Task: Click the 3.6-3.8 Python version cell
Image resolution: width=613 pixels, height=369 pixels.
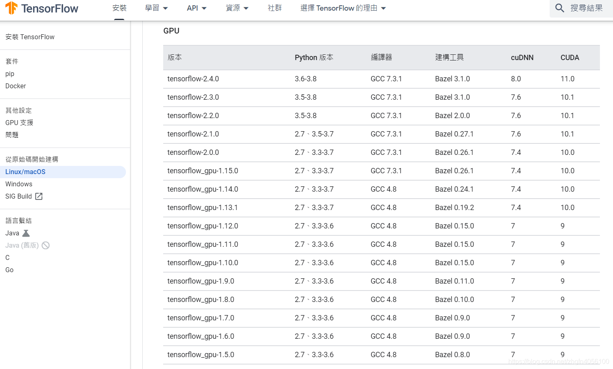Action: [305, 79]
